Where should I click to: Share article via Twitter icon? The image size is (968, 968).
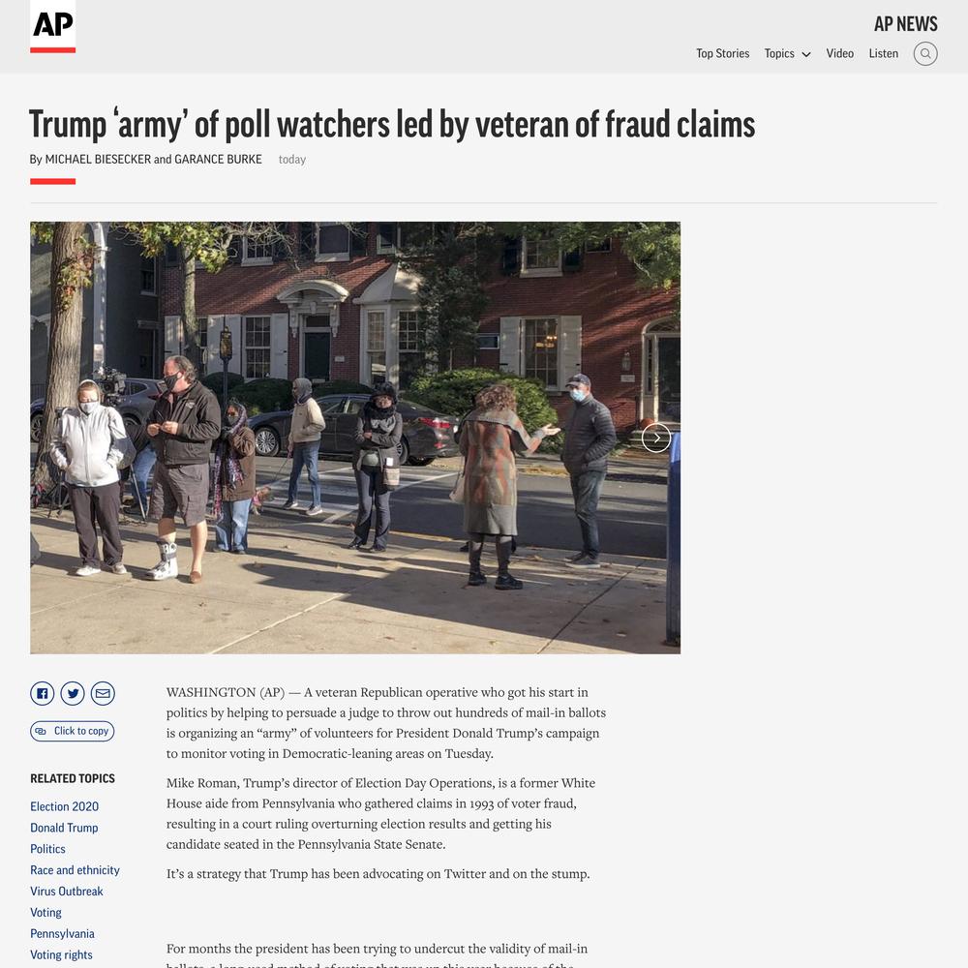[x=73, y=693]
